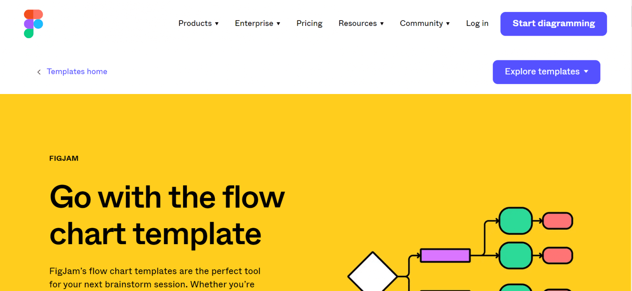Click the top red rounded node
Viewport: 632px width, 291px height.
(x=558, y=220)
